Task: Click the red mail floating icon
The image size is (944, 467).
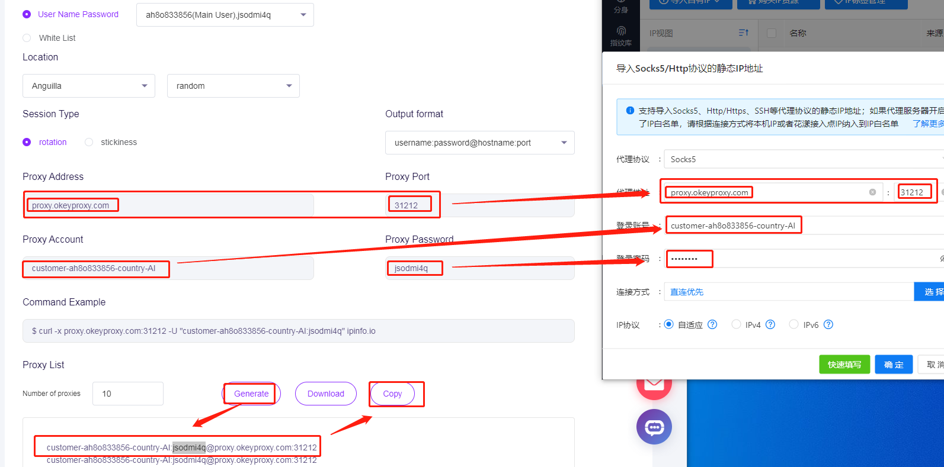Action: (654, 385)
